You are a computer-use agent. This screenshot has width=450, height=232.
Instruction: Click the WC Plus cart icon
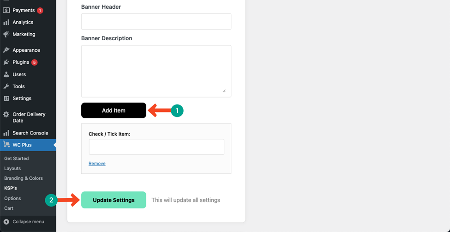(x=6, y=145)
